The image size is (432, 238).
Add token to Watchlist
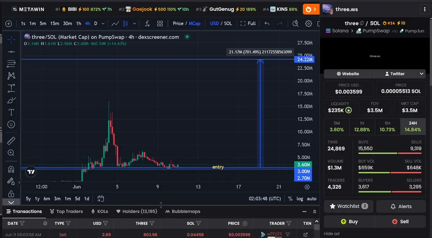[348, 206]
